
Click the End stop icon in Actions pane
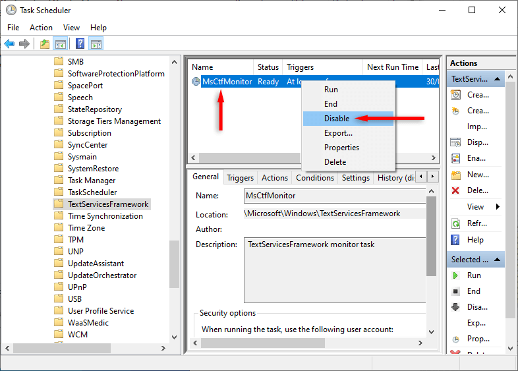click(x=455, y=291)
